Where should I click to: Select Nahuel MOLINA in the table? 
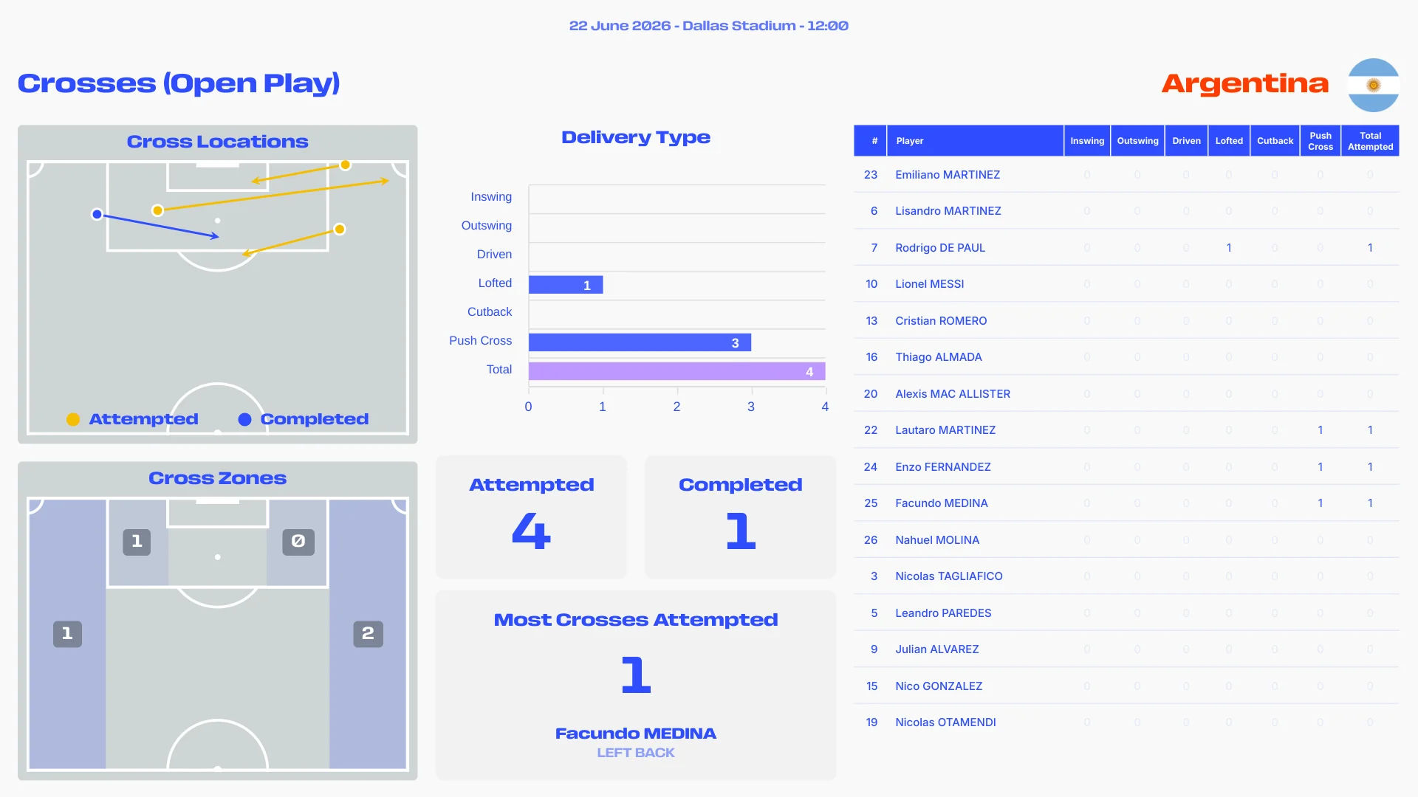(937, 540)
